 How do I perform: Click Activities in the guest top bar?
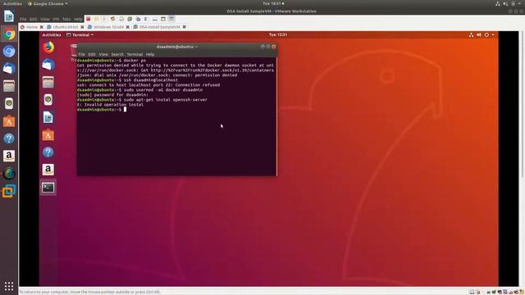click(x=52, y=34)
